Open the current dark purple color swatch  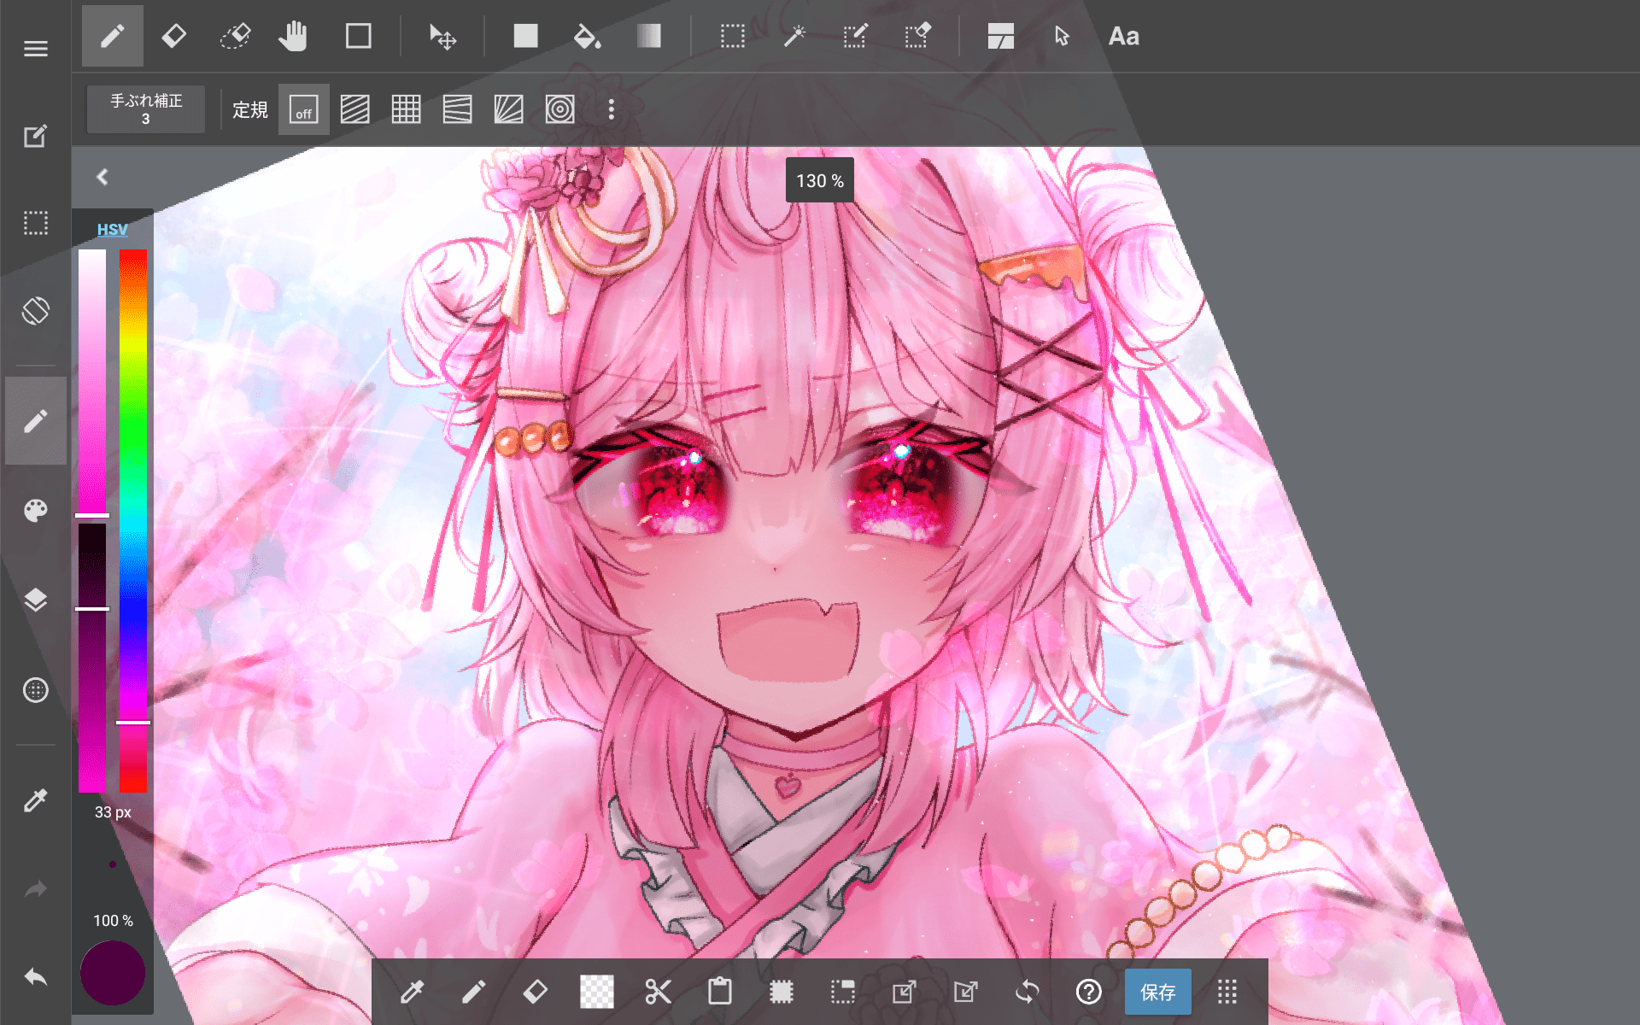coord(113,973)
